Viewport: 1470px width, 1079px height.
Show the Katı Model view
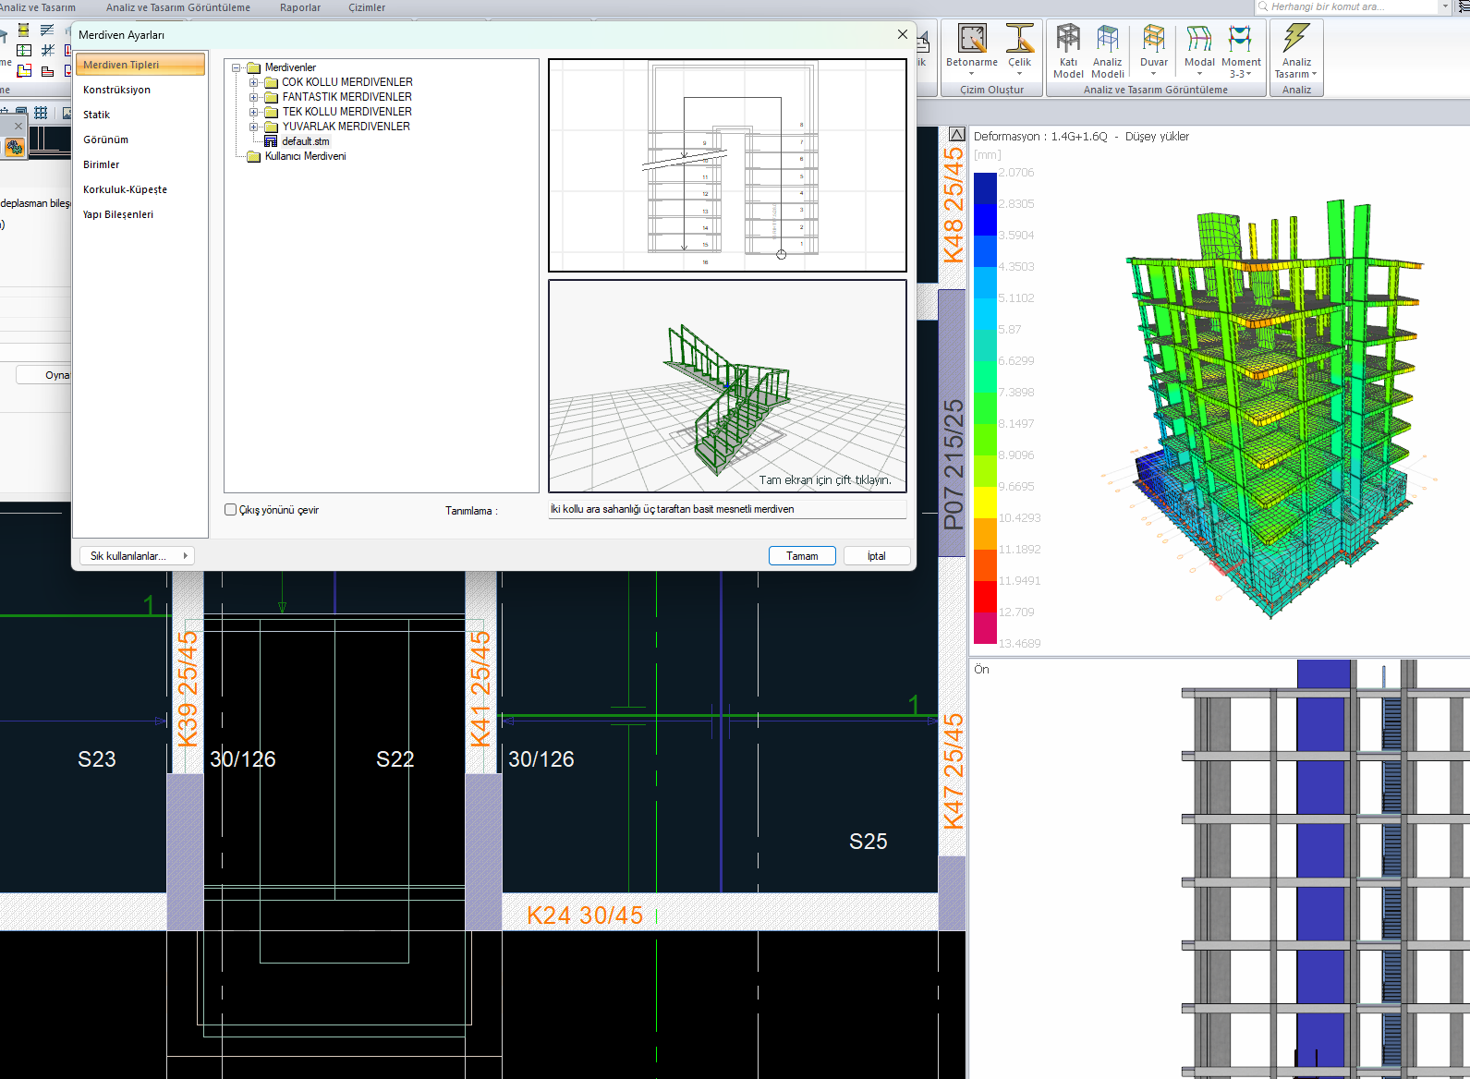(1068, 51)
